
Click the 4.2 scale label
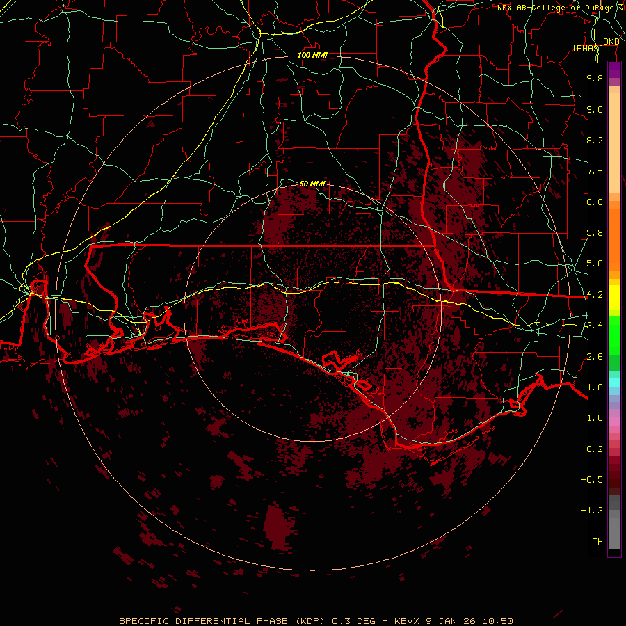595,295
